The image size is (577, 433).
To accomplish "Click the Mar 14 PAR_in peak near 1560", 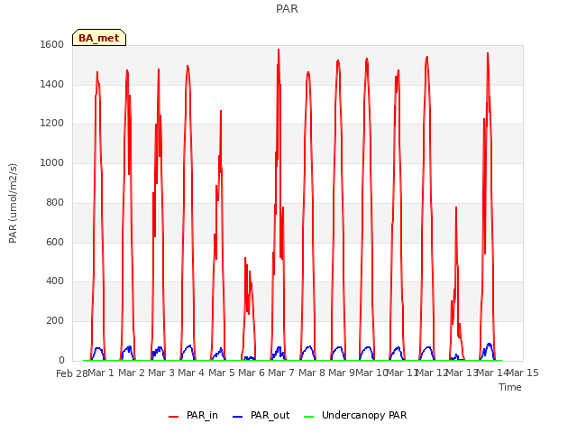I will point(488,54).
